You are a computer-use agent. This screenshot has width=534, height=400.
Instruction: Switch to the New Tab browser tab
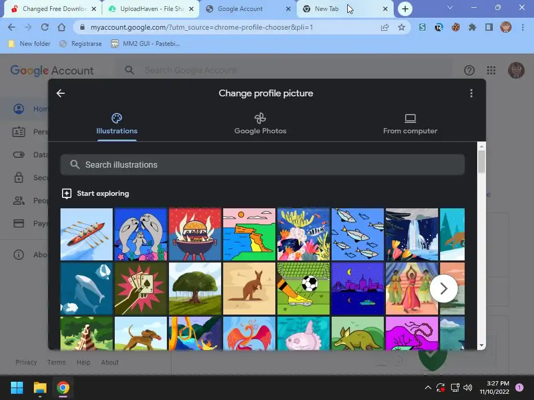(x=344, y=9)
